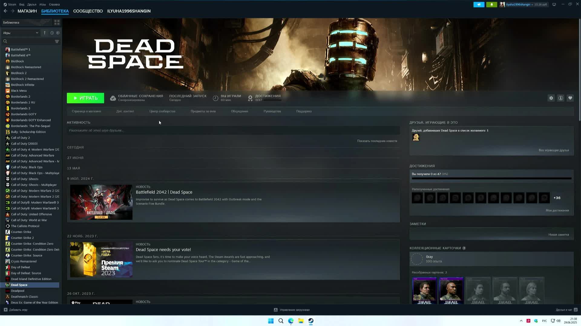Go to СООБЩЕСТВО tab
Screen dimensions: 581x326
(x=88, y=11)
